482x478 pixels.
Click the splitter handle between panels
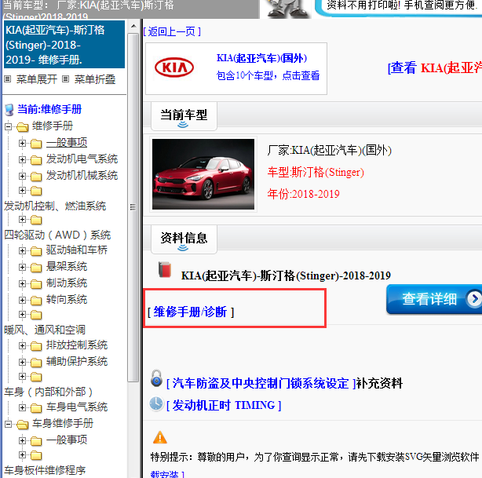[141, 248]
